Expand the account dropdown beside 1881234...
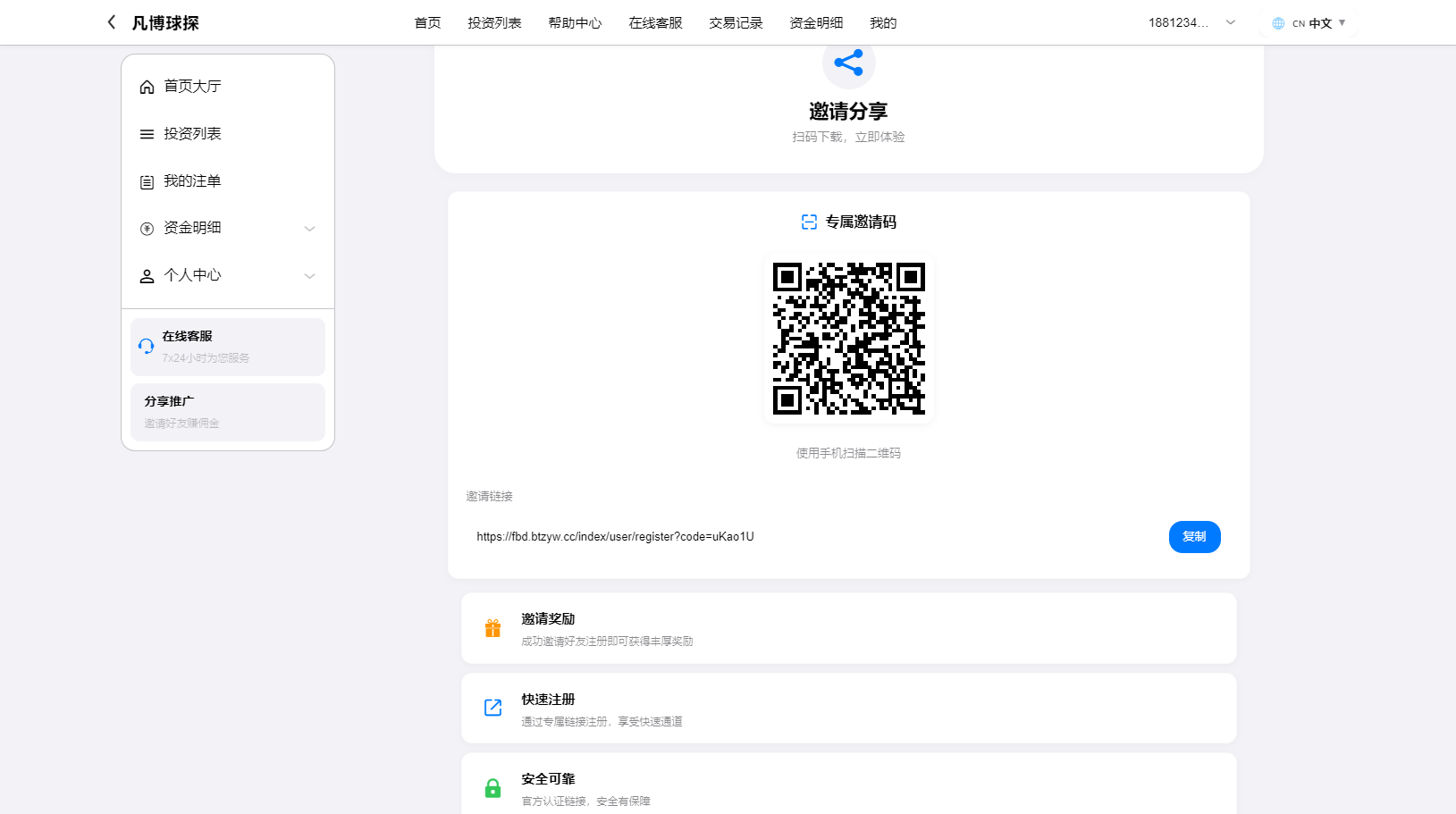The image size is (1456, 814). click(x=1231, y=23)
